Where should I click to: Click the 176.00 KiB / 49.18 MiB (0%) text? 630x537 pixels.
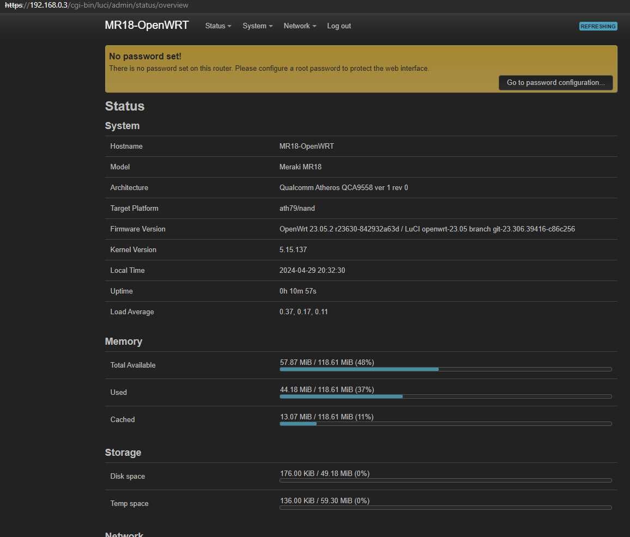tap(325, 473)
